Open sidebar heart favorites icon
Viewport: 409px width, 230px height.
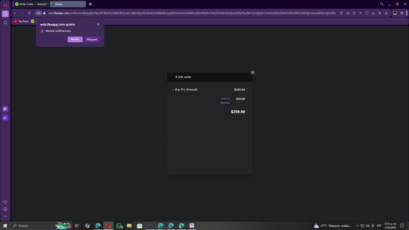[5, 202]
